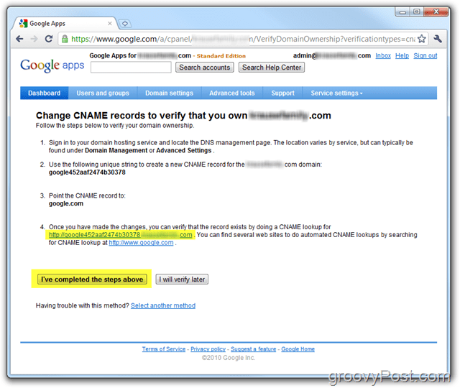Image resolution: width=460 pixels, height=388 pixels.
Task: Click I will verify later button
Action: (182, 280)
